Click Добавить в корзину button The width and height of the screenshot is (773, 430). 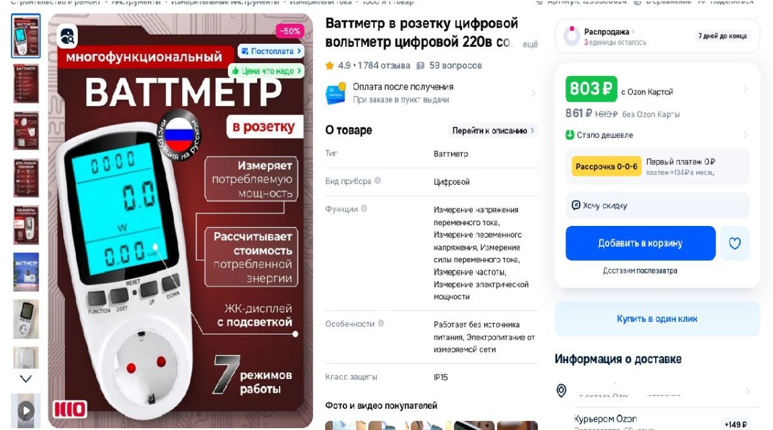pyautogui.click(x=640, y=243)
